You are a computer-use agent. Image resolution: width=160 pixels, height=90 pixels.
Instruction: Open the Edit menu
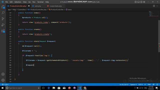point(11,2)
